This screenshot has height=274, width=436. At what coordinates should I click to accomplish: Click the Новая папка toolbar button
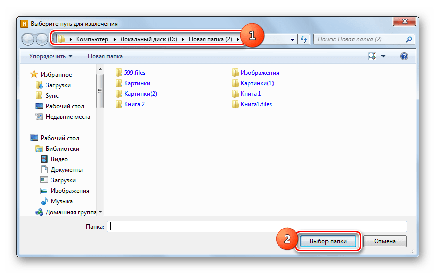(x=105, y=56)
